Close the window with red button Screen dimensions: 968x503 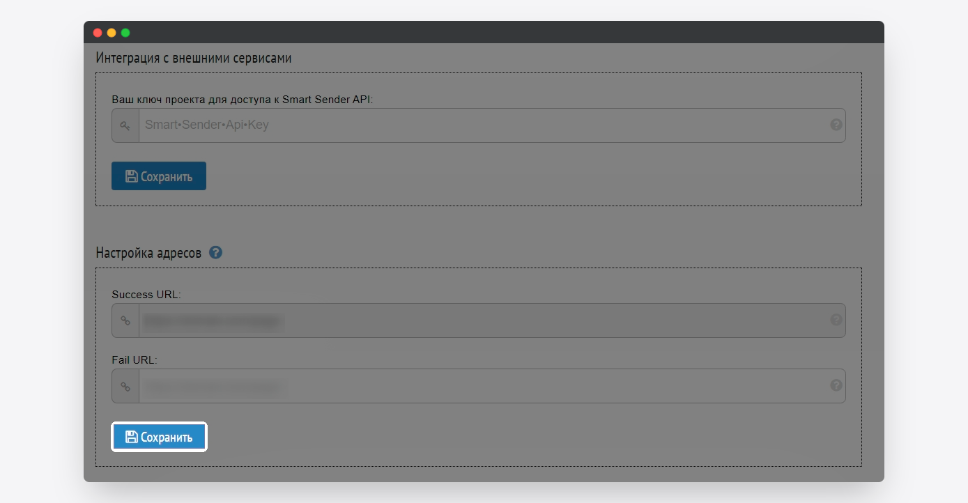click(x=98, y=33)
